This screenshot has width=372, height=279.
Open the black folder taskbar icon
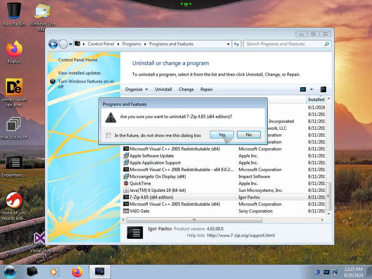pos(32,272)
